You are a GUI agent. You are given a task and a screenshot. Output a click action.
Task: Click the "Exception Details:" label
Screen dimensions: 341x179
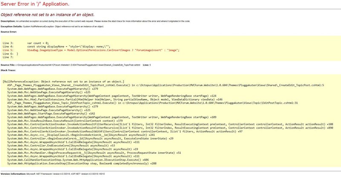point(12,26)
